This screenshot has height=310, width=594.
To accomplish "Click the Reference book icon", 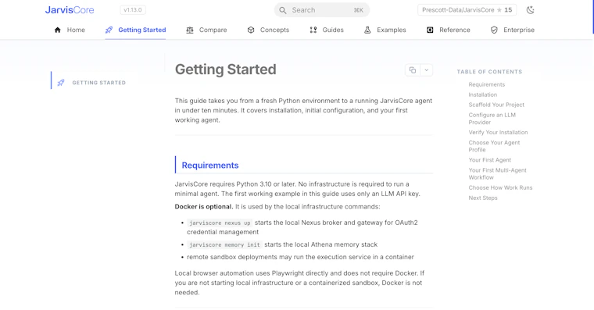I will tap(430, 30).
